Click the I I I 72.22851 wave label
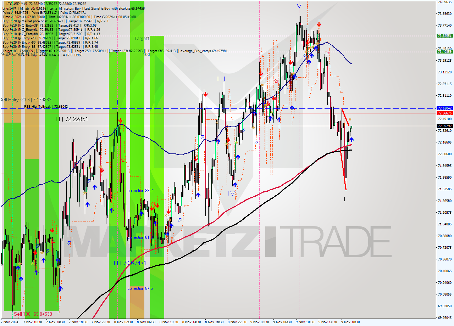The height and width of the screenshot is (326, 454). [x=72, y=119]
